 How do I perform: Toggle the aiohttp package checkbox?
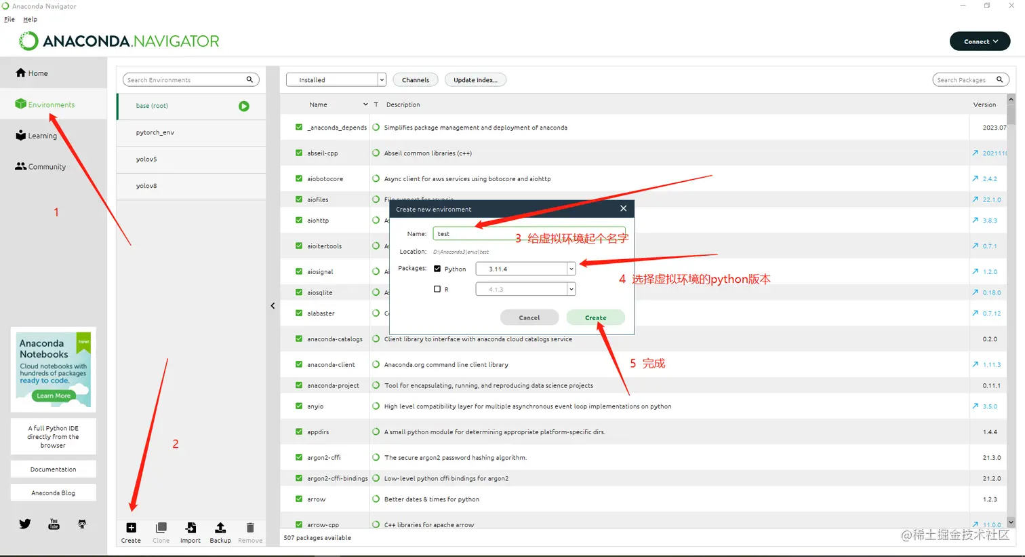[299, 220]
